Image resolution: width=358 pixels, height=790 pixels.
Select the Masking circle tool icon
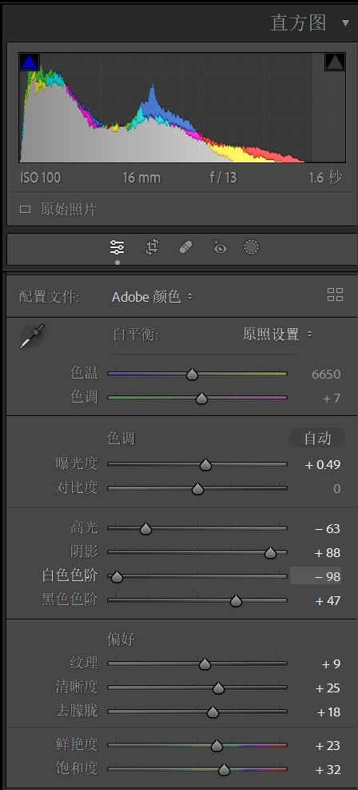tap(252, 247)
